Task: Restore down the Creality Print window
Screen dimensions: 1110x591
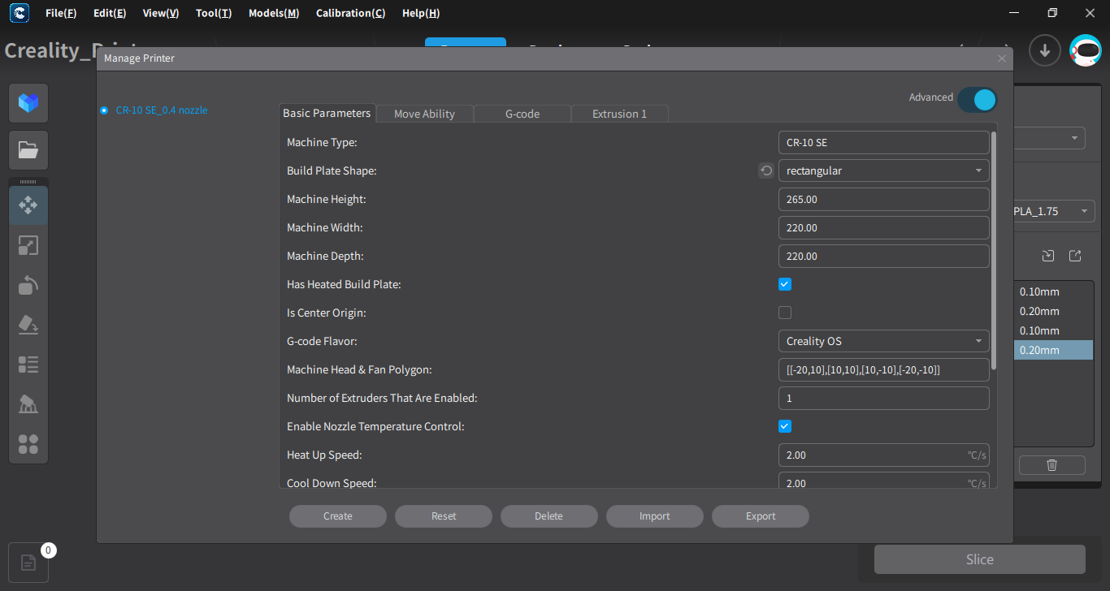Action: click(1052, 13)
